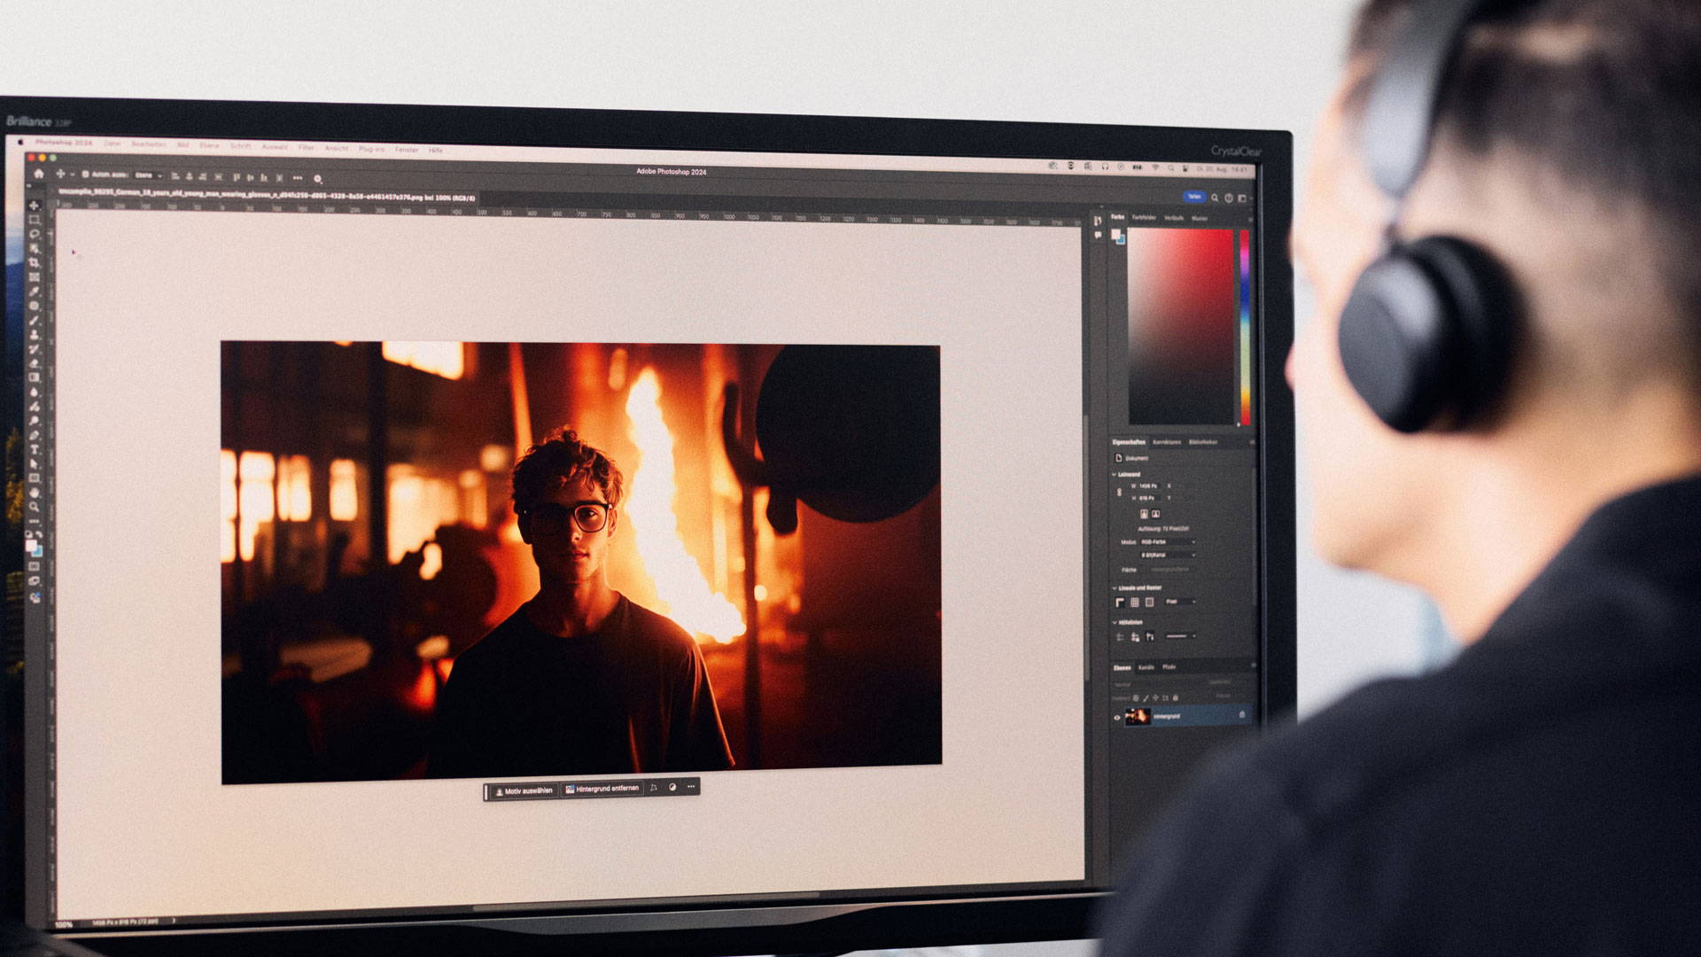This screenshot has width=1701, height=957.
Task: Open the options bar settings gear
Action: pos(318,178)
